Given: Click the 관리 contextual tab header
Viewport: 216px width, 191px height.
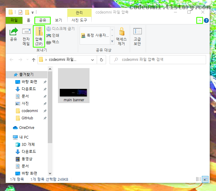Looking at the screenshot, I should point(79,13).
